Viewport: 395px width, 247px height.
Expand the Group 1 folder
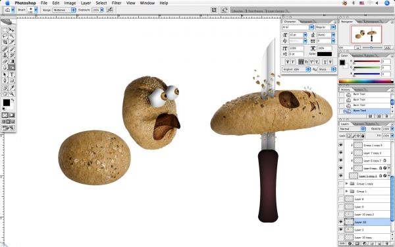[347, 191]
